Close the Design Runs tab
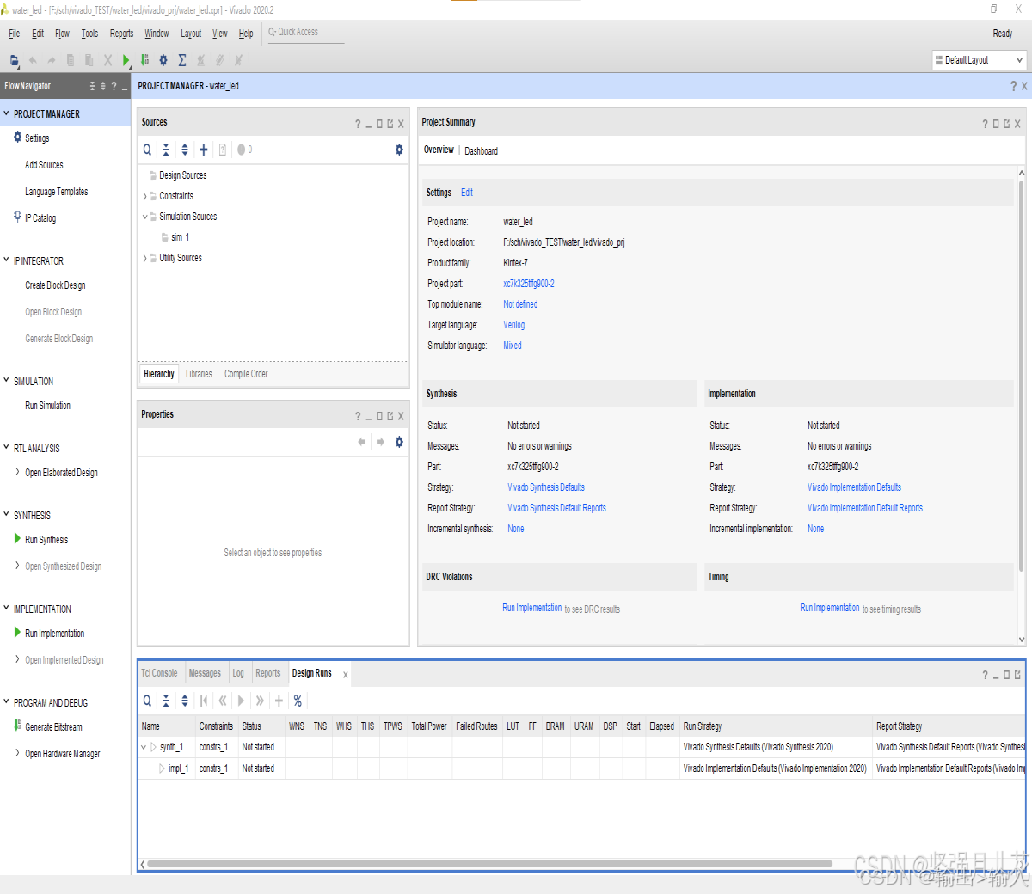Screen dimensions: 1032x894 pyautogui.click(x=346, y=675)
